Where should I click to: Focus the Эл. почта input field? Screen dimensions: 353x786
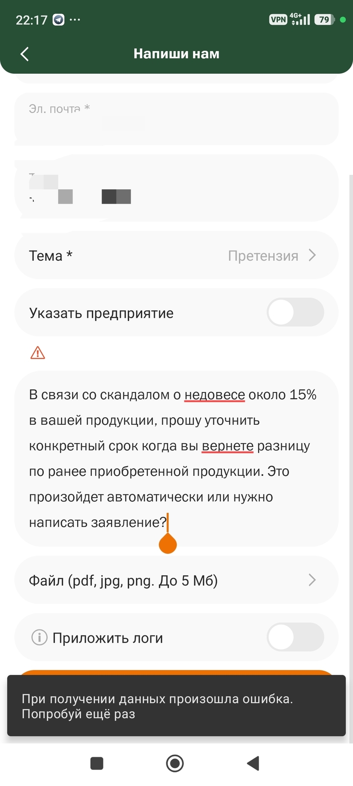pos(177,119)
